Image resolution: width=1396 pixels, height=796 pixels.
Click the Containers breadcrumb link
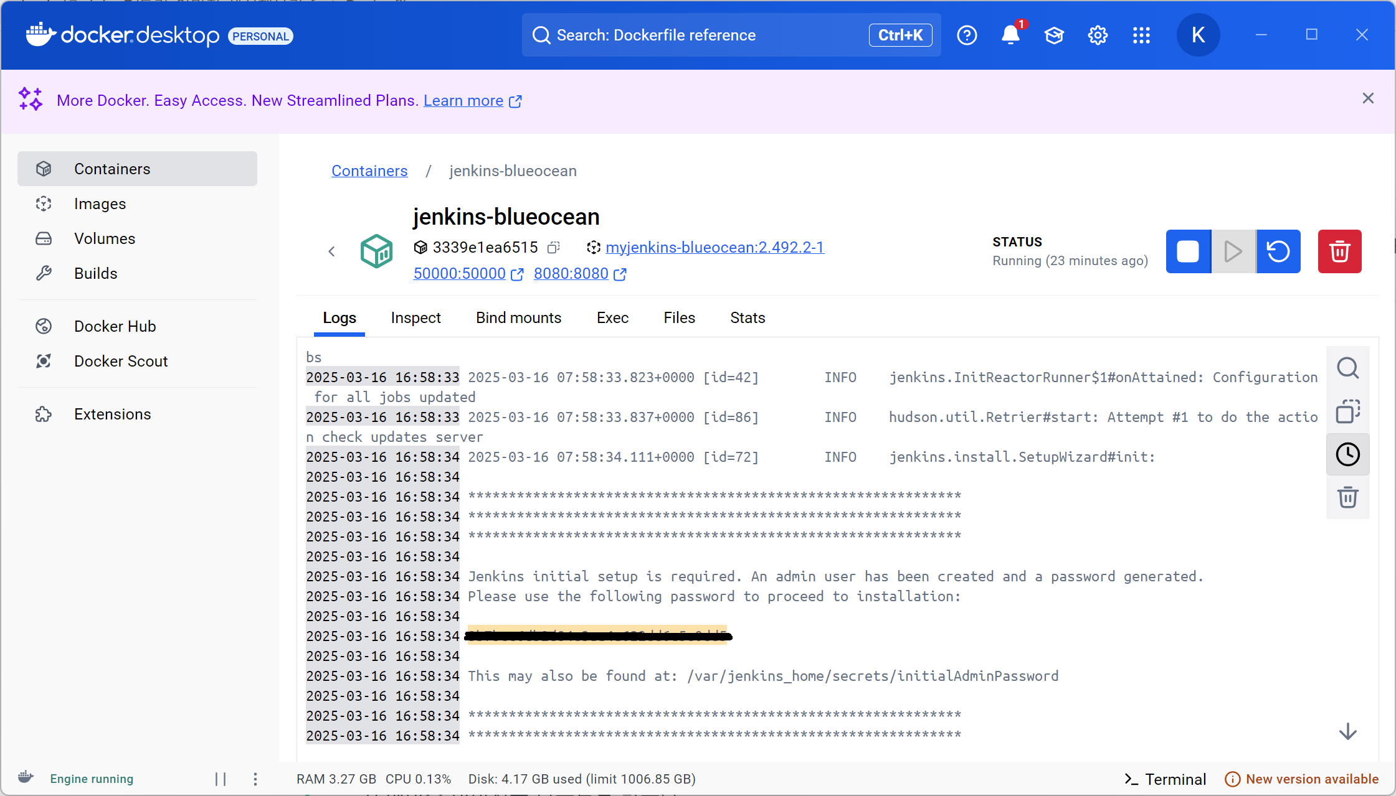(x=369, y=171)
